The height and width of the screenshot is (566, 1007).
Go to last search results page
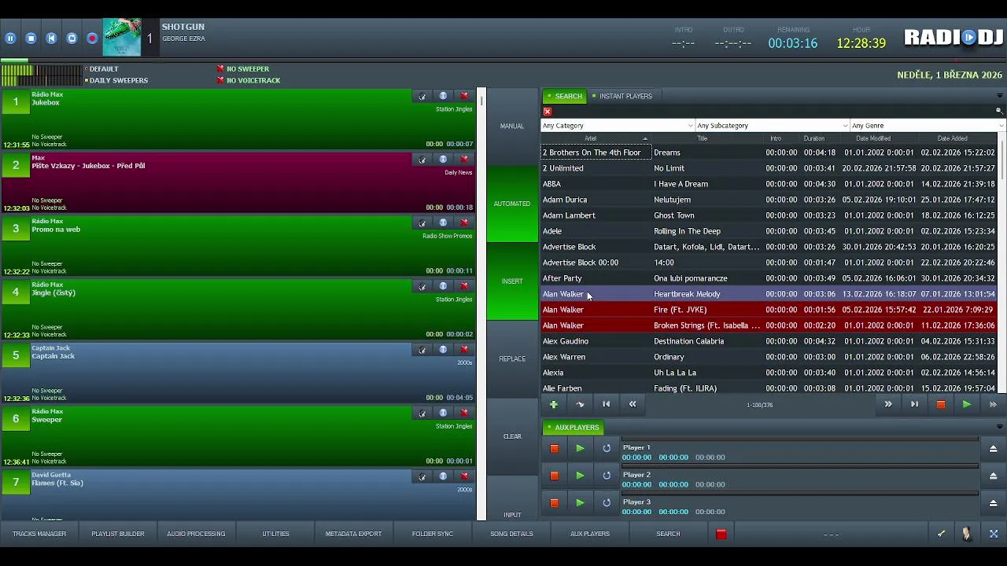click(x=914, y=405)
